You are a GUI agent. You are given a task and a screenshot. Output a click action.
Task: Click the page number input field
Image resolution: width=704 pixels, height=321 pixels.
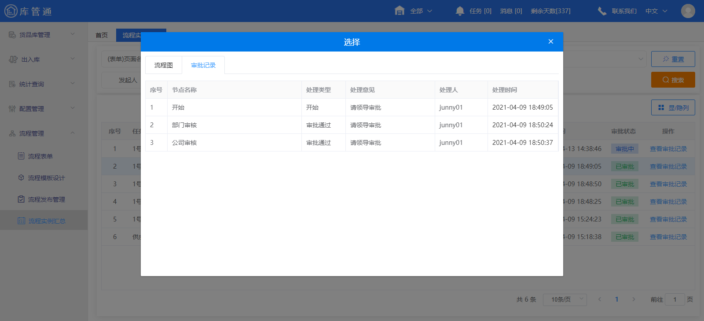click(x=675, y=299)
